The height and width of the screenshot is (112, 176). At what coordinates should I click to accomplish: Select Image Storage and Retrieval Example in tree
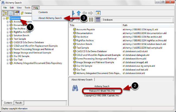[x=32, y=53]
